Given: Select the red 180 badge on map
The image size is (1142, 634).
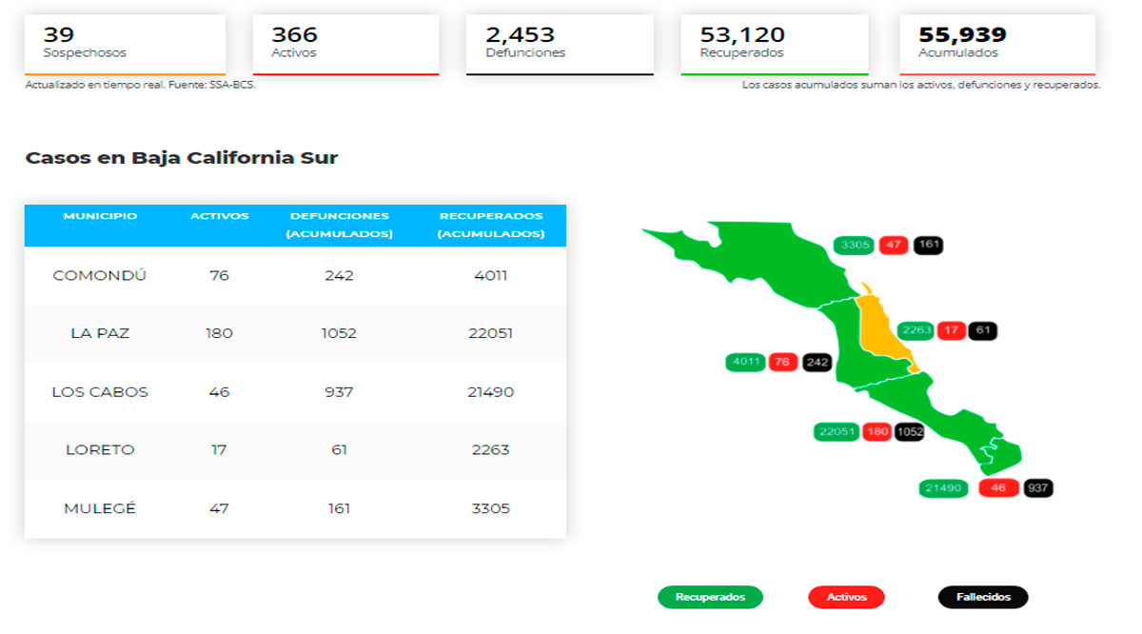Looking at the screenshot, I should 876,431.
